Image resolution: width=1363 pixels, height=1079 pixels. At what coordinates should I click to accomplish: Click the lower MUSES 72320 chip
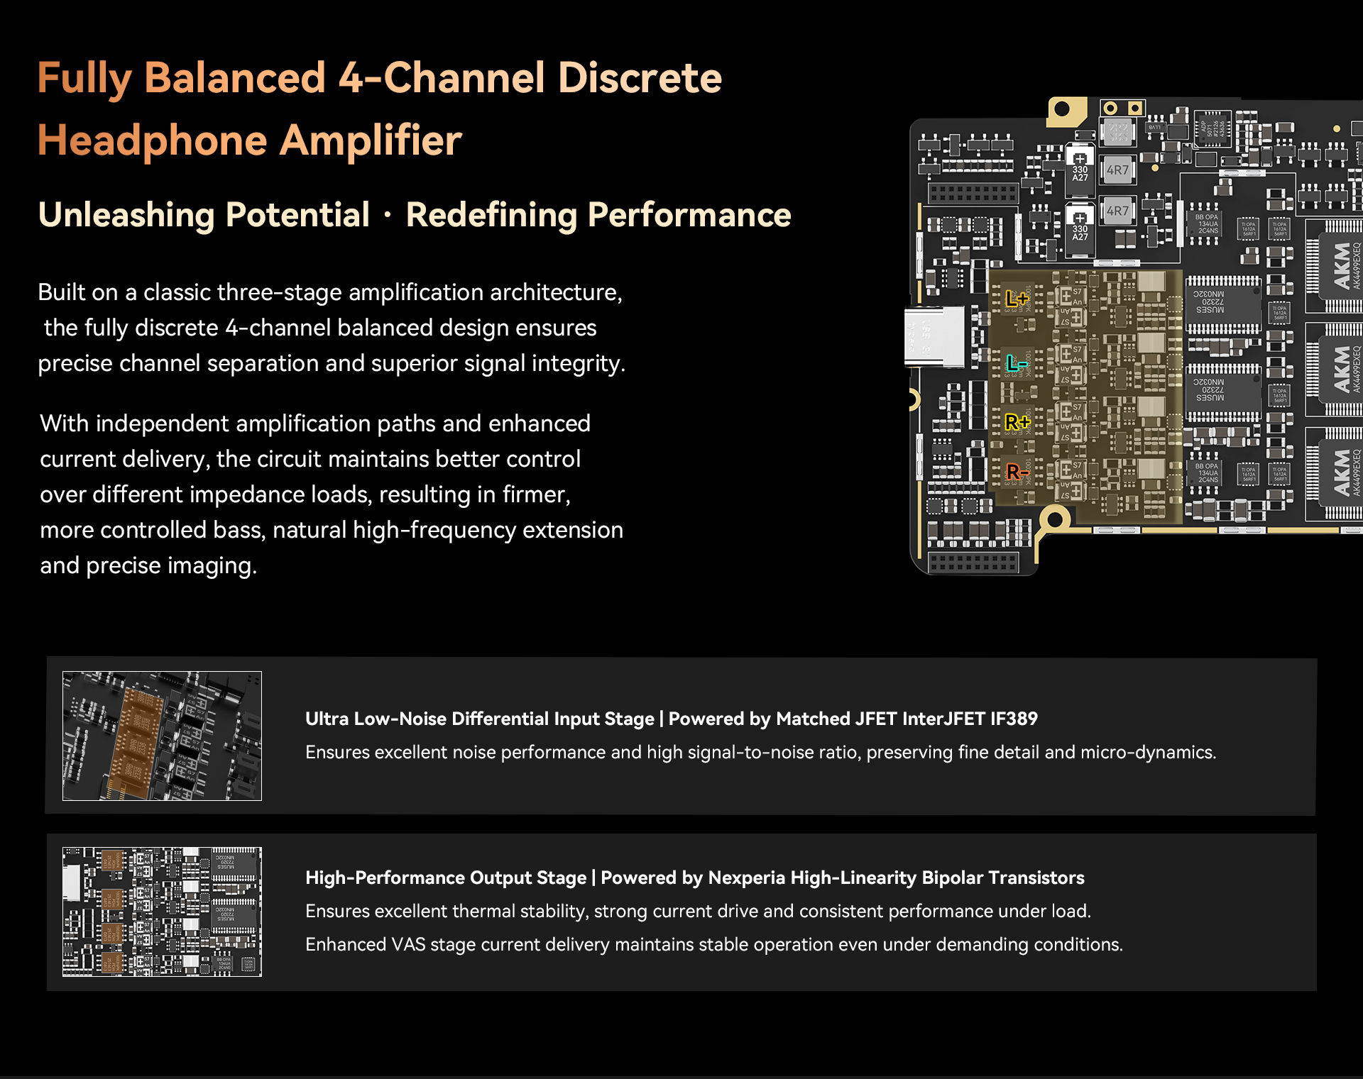coord(1222,390)
